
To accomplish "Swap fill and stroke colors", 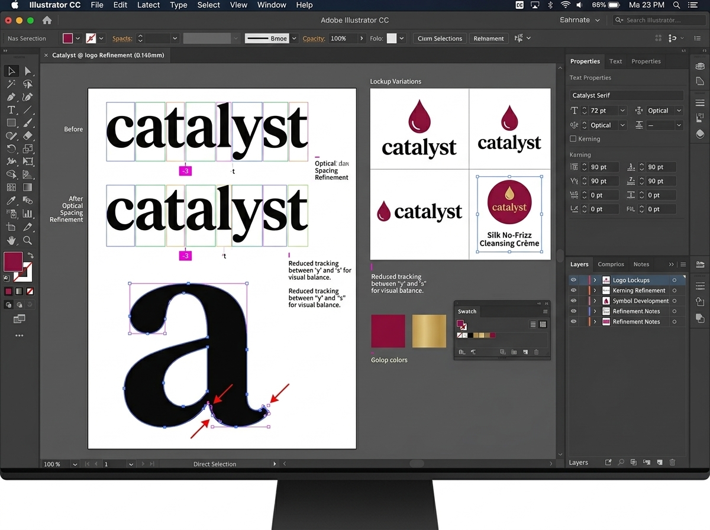I will pyautogui.click(x=30, y=256).
